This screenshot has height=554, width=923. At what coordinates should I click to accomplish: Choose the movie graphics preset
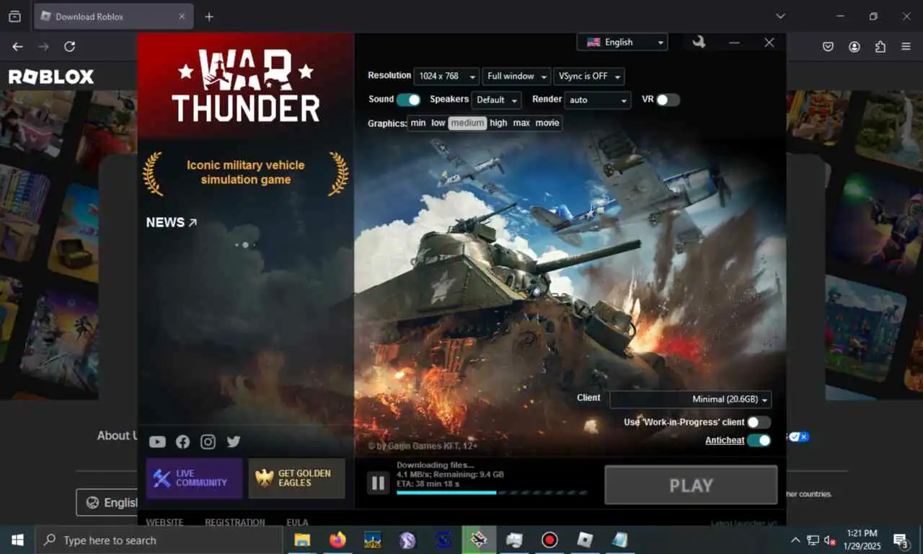tap(547, 123)
